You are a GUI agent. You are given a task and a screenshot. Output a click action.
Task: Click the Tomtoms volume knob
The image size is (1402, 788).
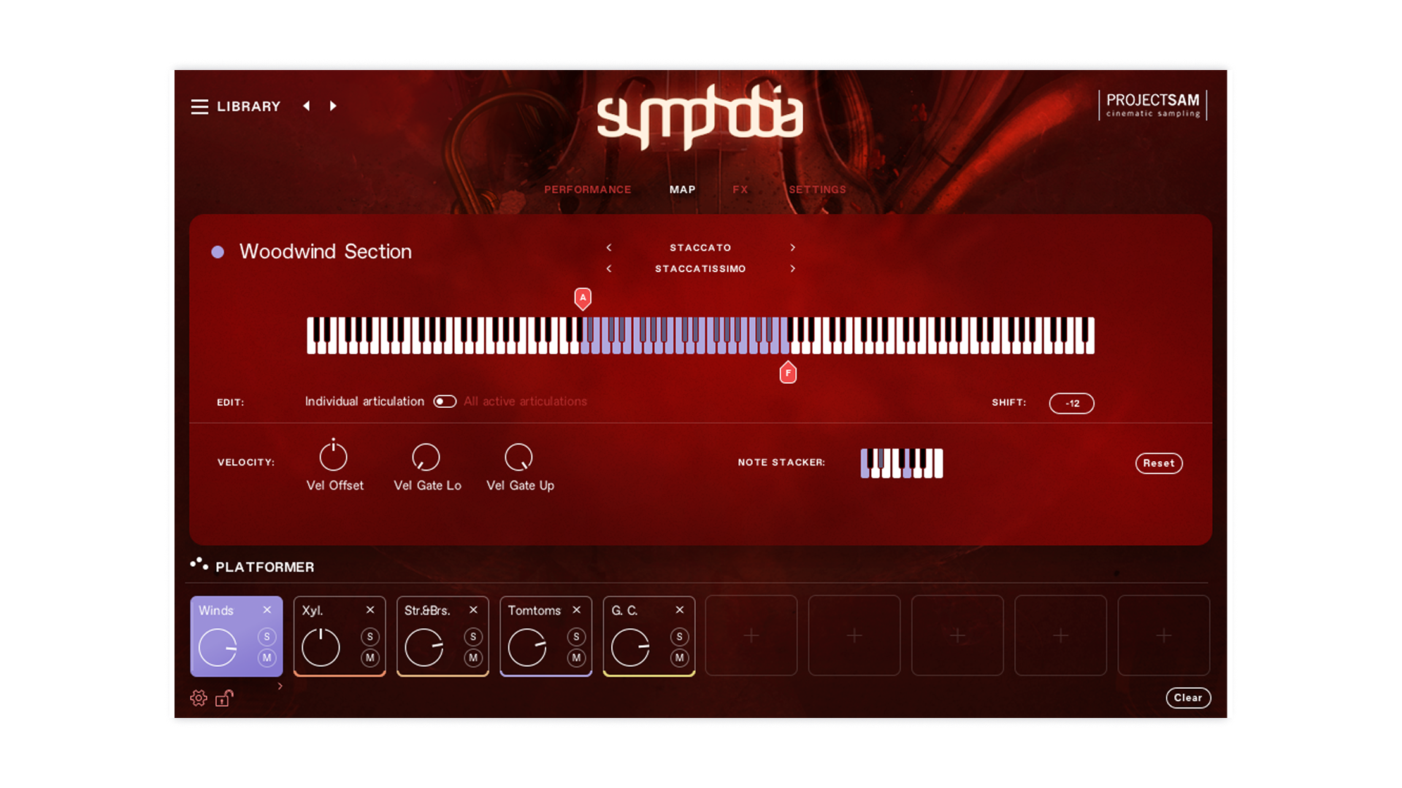pyautogui.click(x=527, y=647)
